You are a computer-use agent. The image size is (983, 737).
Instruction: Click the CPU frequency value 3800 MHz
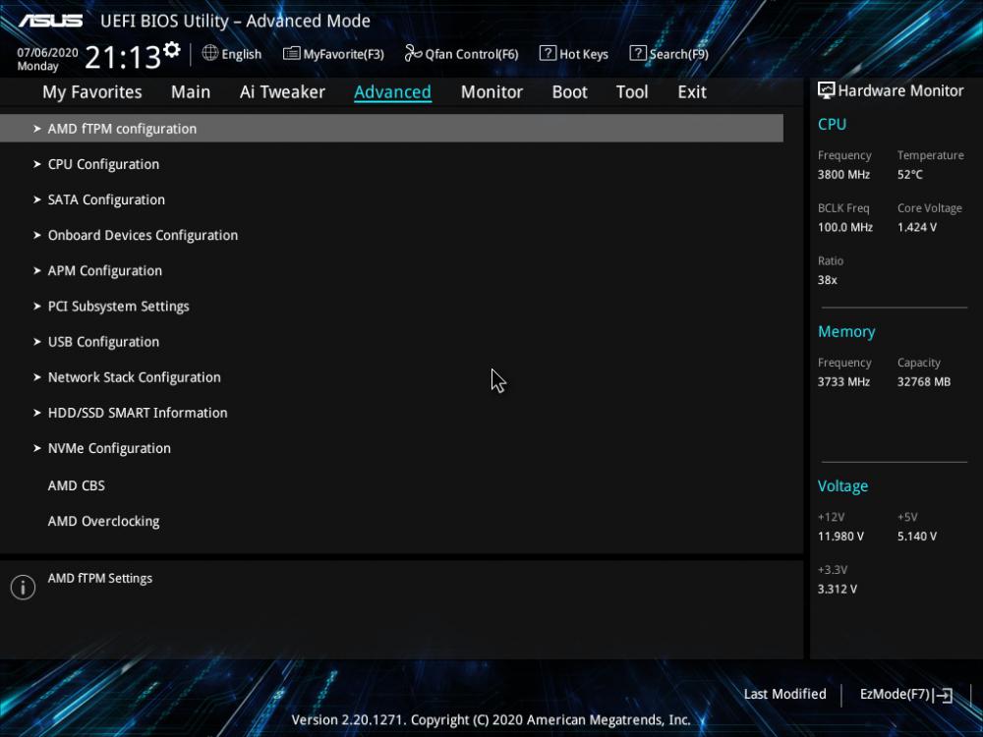point(843,175)
